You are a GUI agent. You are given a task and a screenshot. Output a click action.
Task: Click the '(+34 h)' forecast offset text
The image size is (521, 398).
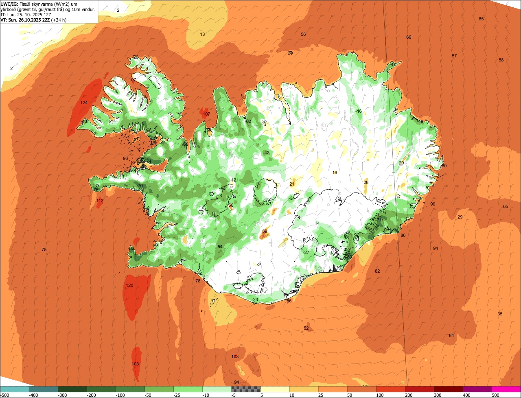click(58, 20)
